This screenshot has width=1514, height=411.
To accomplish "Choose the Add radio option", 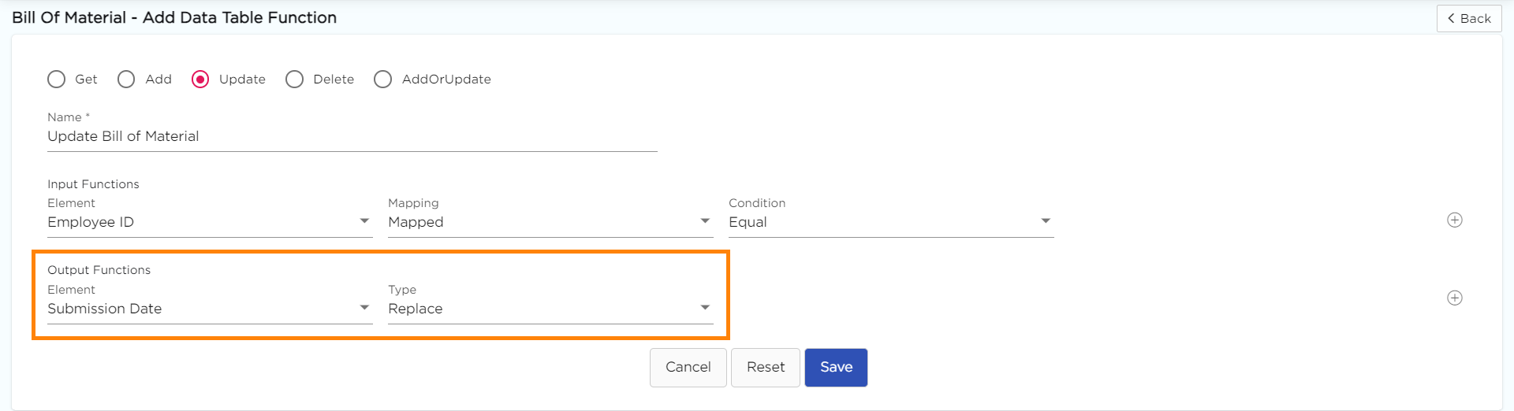I will tap(126, 80).
